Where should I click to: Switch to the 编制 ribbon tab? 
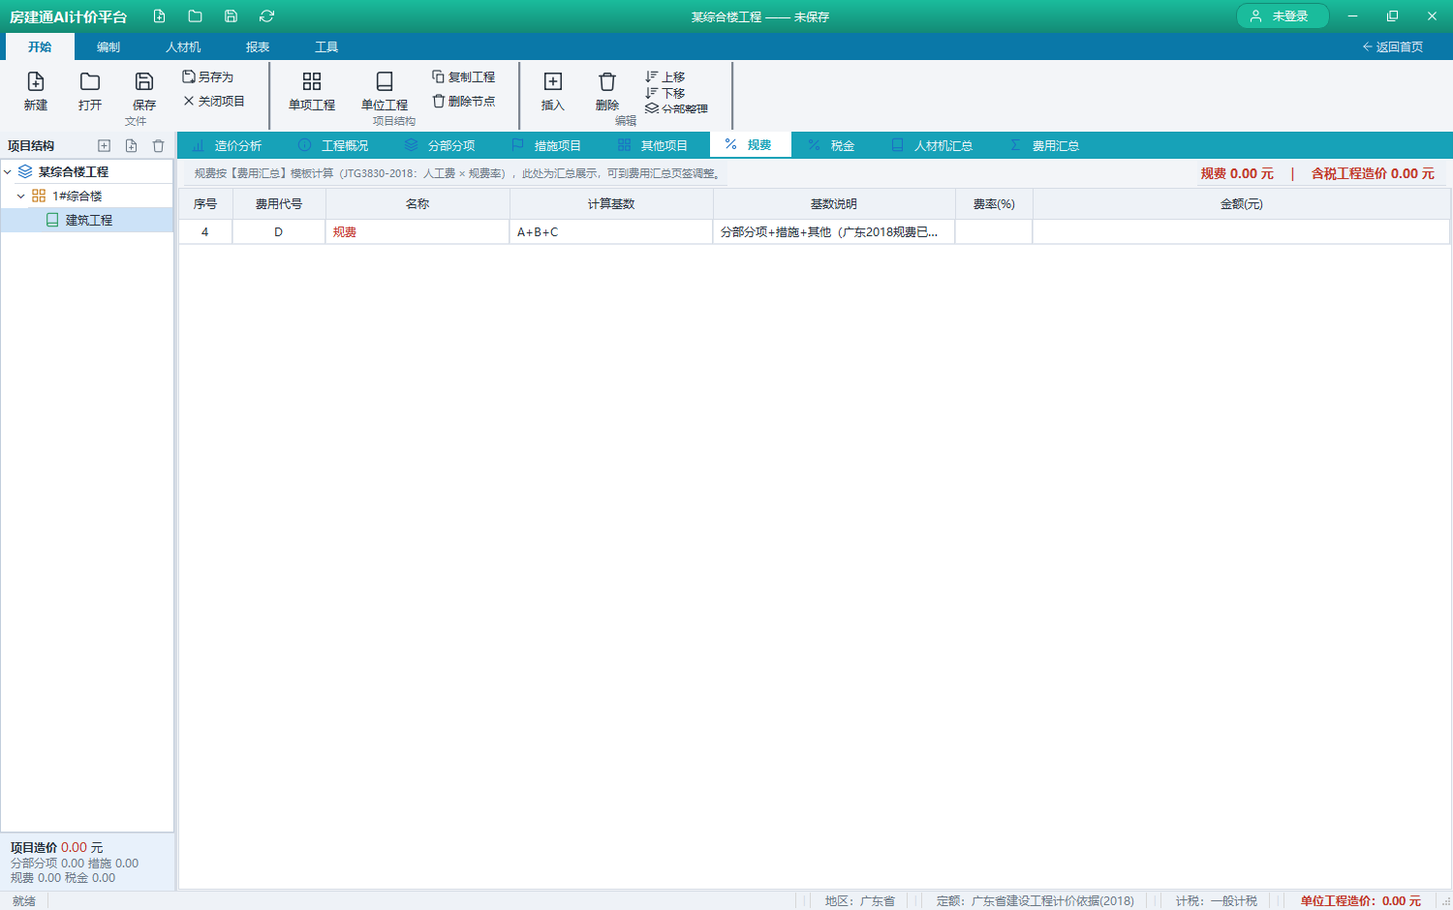pos(108,46)
